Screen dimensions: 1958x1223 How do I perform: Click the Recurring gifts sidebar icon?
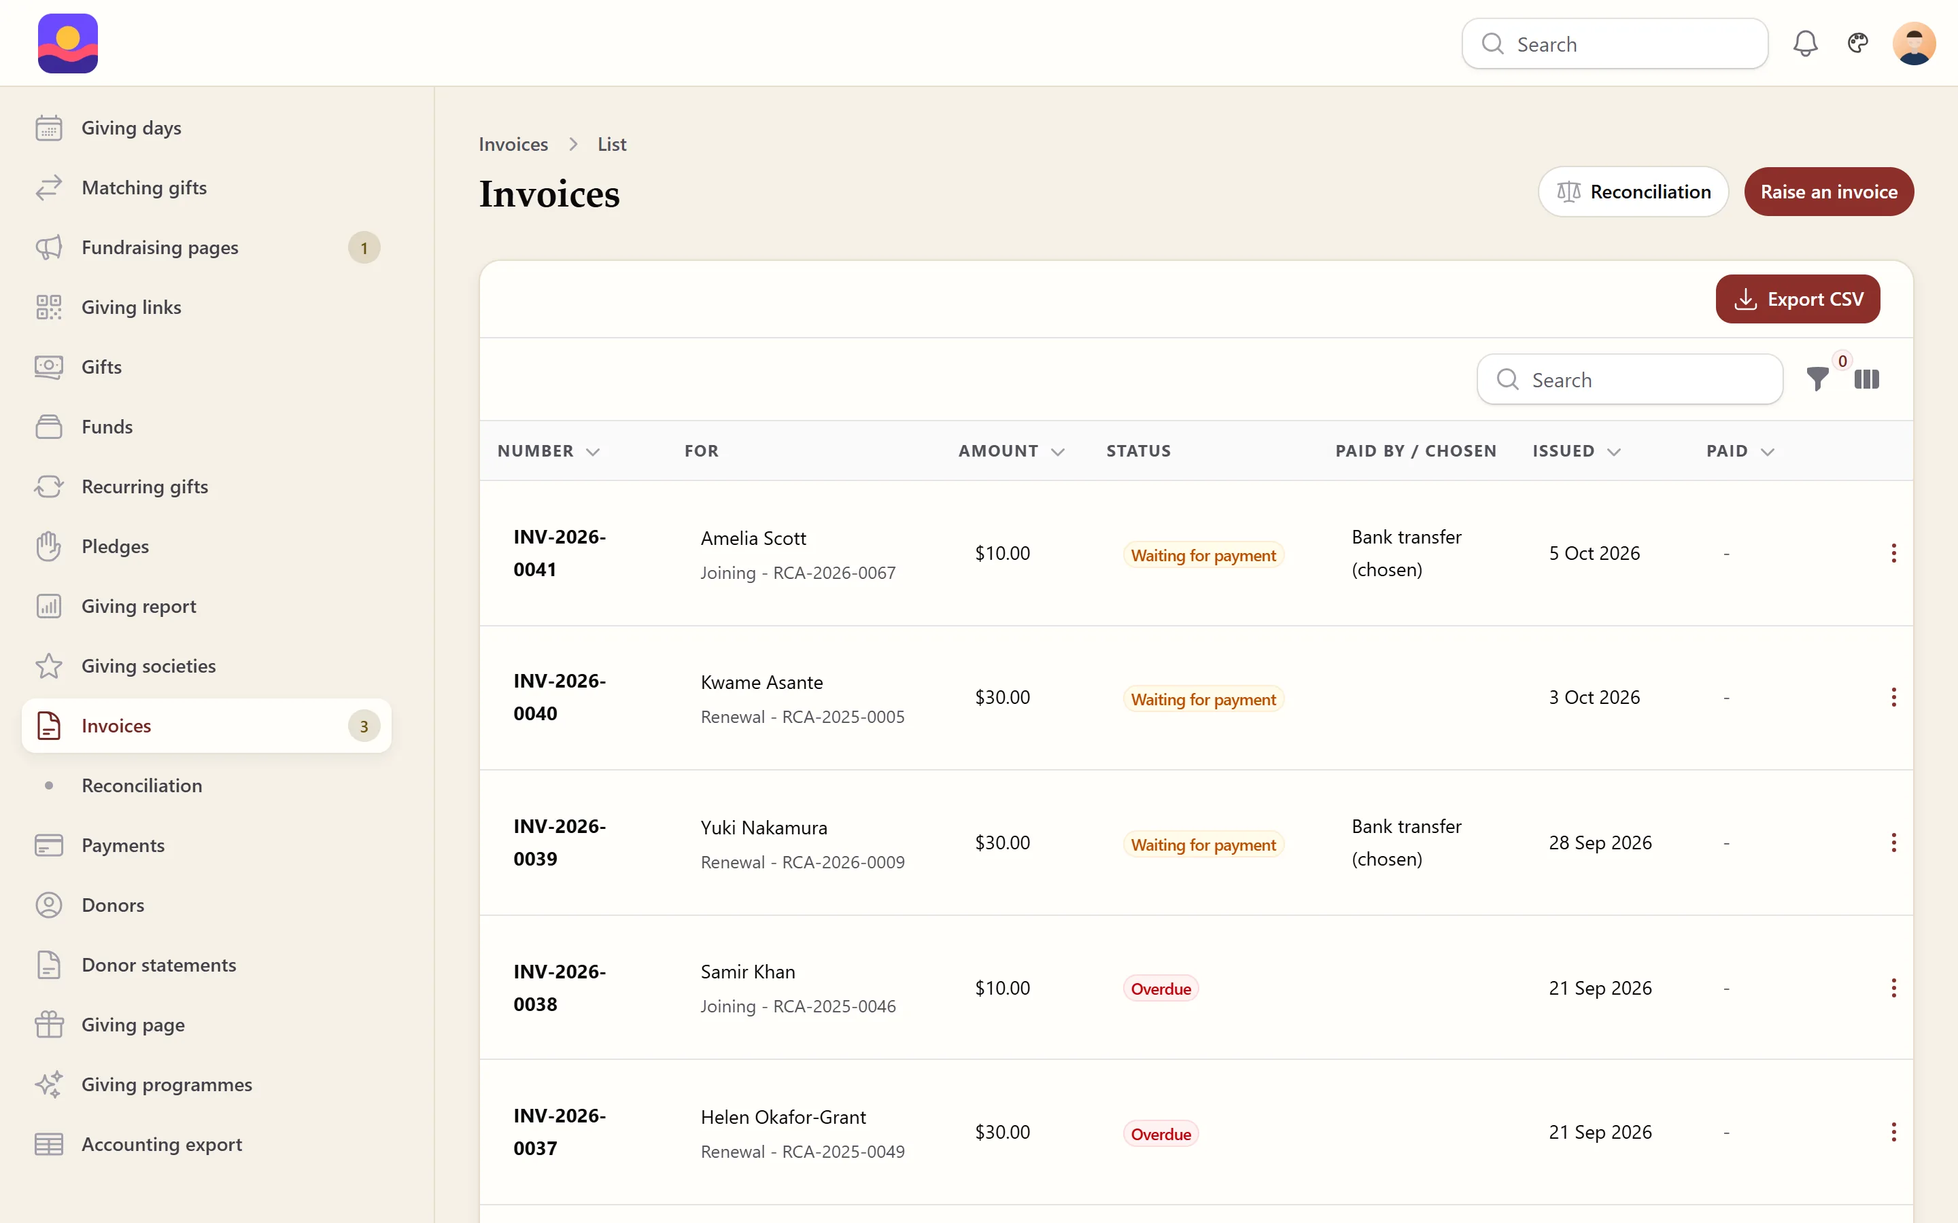coord(48,487)
